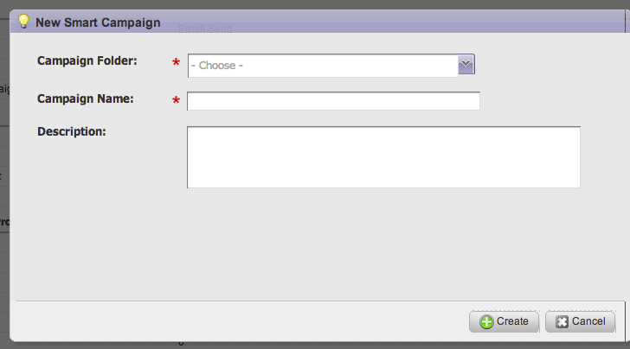Focus the Campaign Name text field
The height and width of the screenshot is (349, 630).
333,102
